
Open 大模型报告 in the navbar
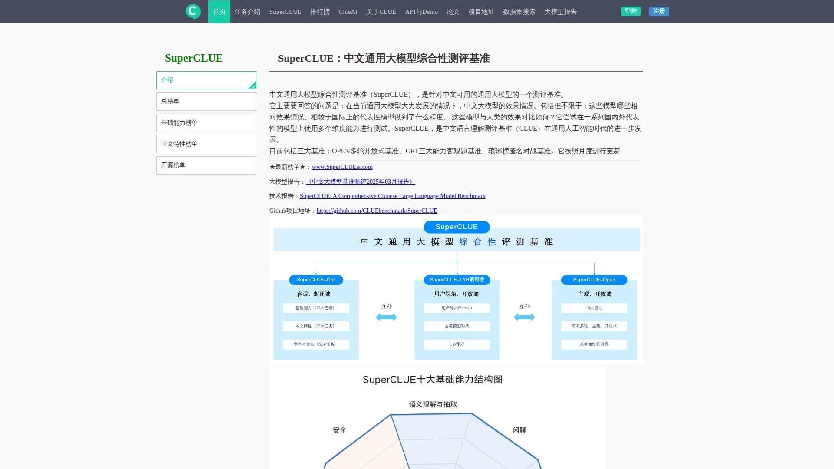pyautogui.click(x=560, y=12)
